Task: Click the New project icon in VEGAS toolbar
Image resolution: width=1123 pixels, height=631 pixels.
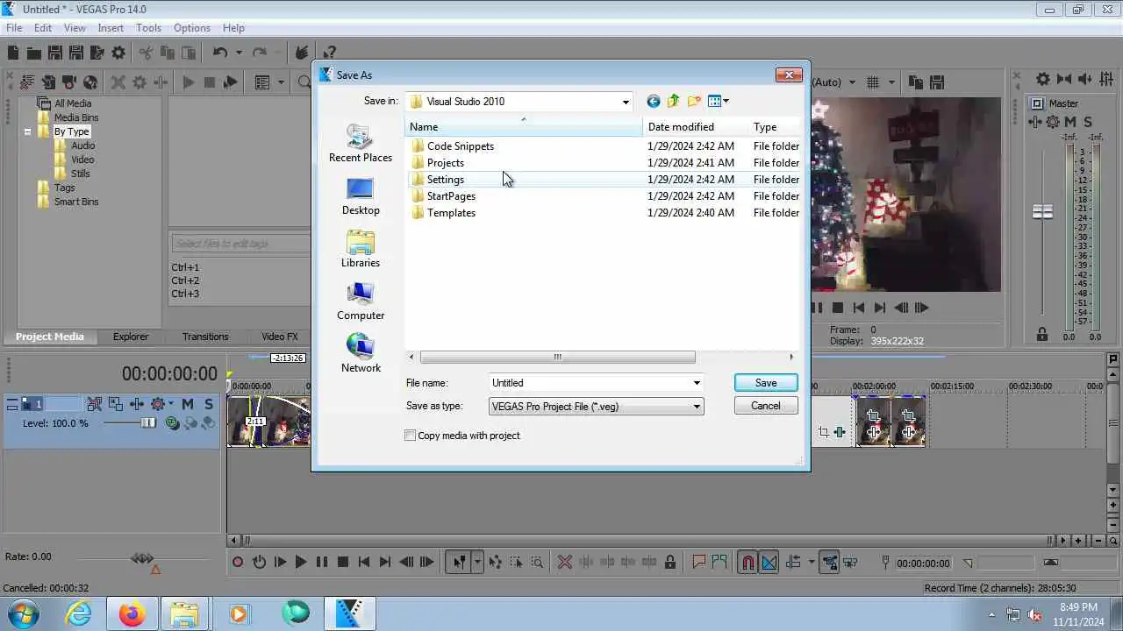Action: click(x=13, y=53)
